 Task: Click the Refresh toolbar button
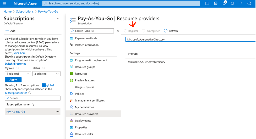click(171, 31)
